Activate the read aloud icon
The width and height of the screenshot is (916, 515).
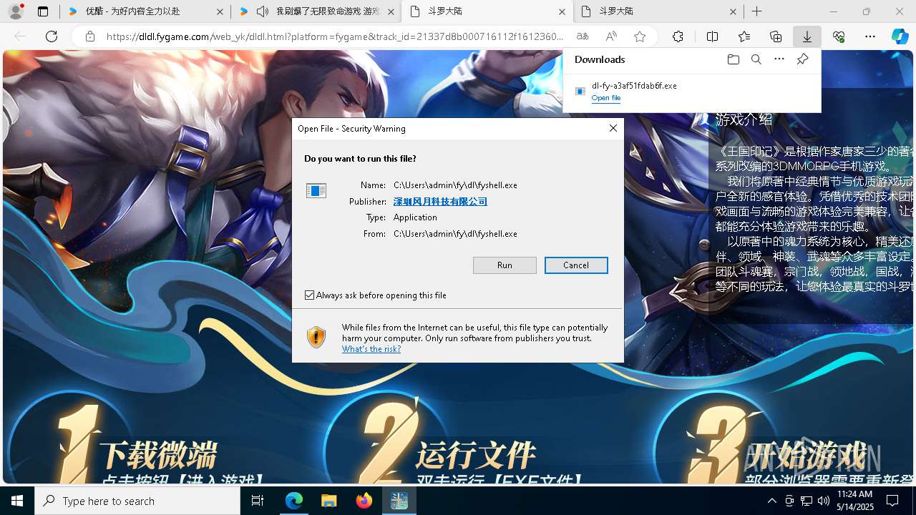(x=611, y=36)
